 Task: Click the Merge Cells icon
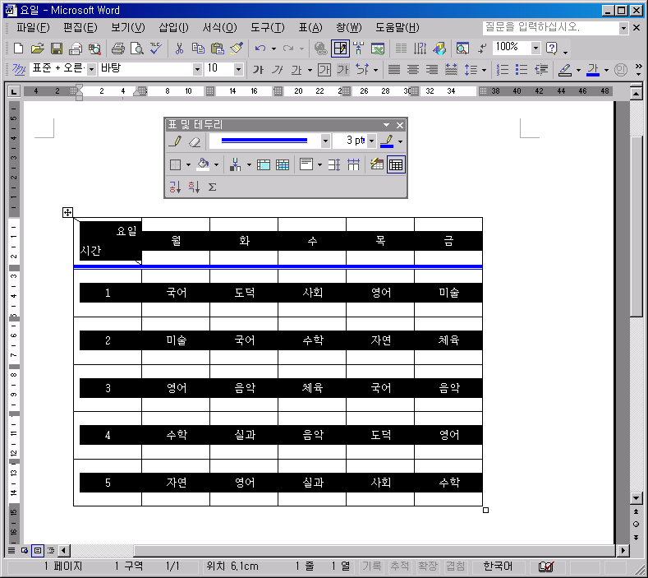pos(264,165)
